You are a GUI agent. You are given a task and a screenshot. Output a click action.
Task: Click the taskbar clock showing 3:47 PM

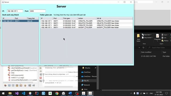point(159,93)
